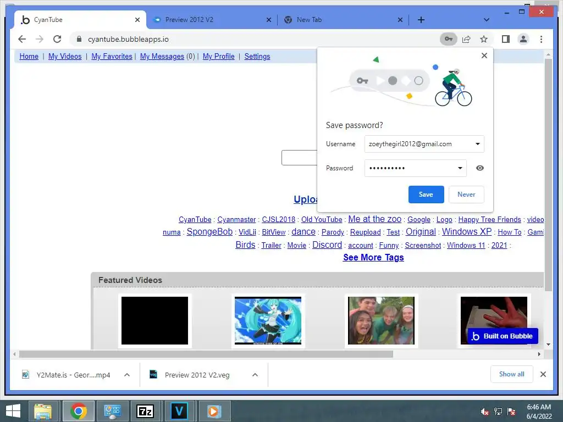Bookmark this page with the star icon

[x=484, y=39]
